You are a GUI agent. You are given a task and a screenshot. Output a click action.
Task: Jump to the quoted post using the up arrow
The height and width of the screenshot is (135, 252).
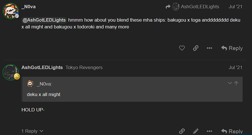coord(236,83)
